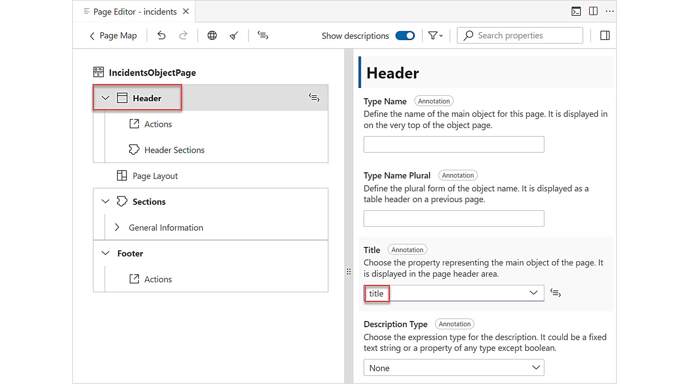Select the Sections tree node
The image size is (689, 384).
coord(149,202)
